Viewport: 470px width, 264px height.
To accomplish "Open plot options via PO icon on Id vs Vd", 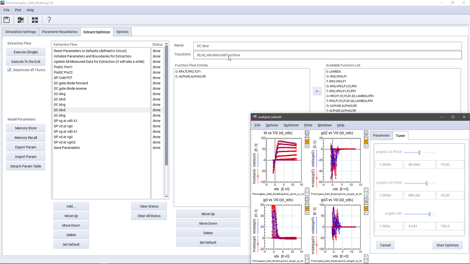I will coord(307,137).
